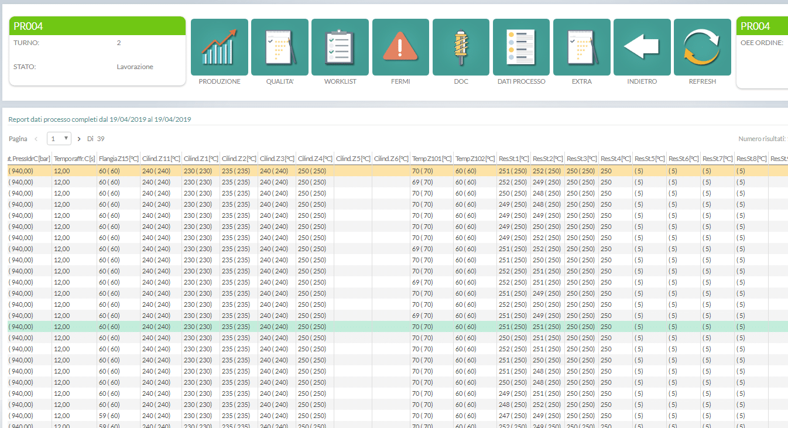788x428 pixels.
Task: Sort by the FlangiaZ15[°C] column header
Action: click(x=119, y=159)
